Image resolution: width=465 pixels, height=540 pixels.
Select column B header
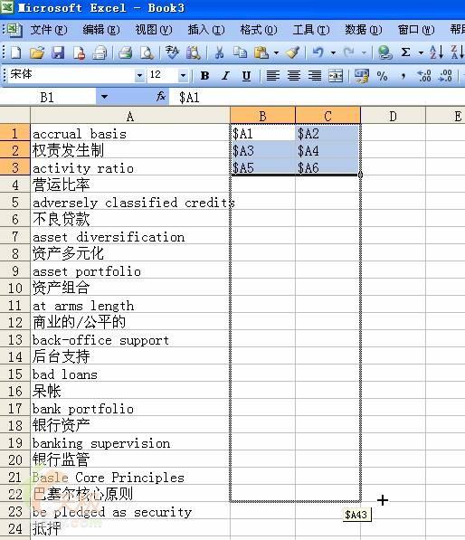pyautogui.click(x=262, y=116)
